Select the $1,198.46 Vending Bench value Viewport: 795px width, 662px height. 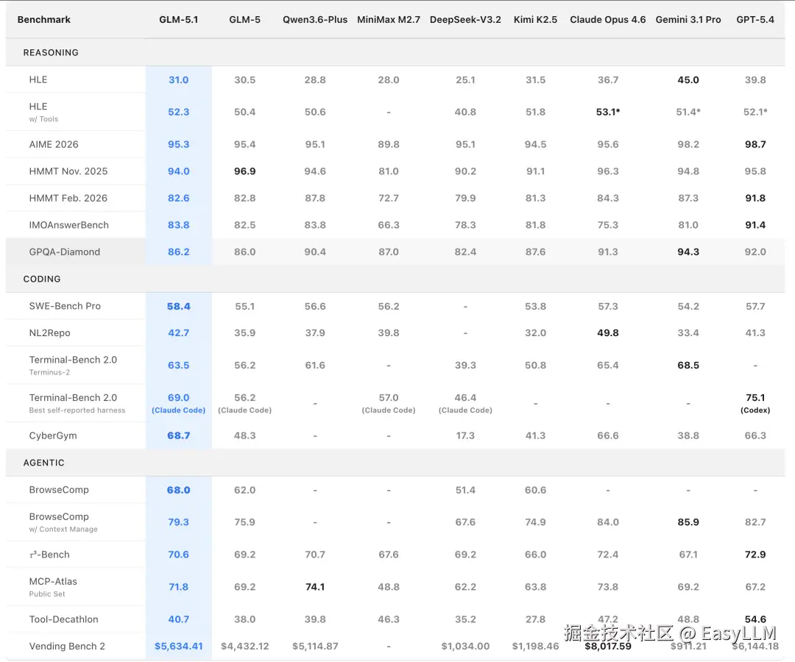tap(535, 647)
